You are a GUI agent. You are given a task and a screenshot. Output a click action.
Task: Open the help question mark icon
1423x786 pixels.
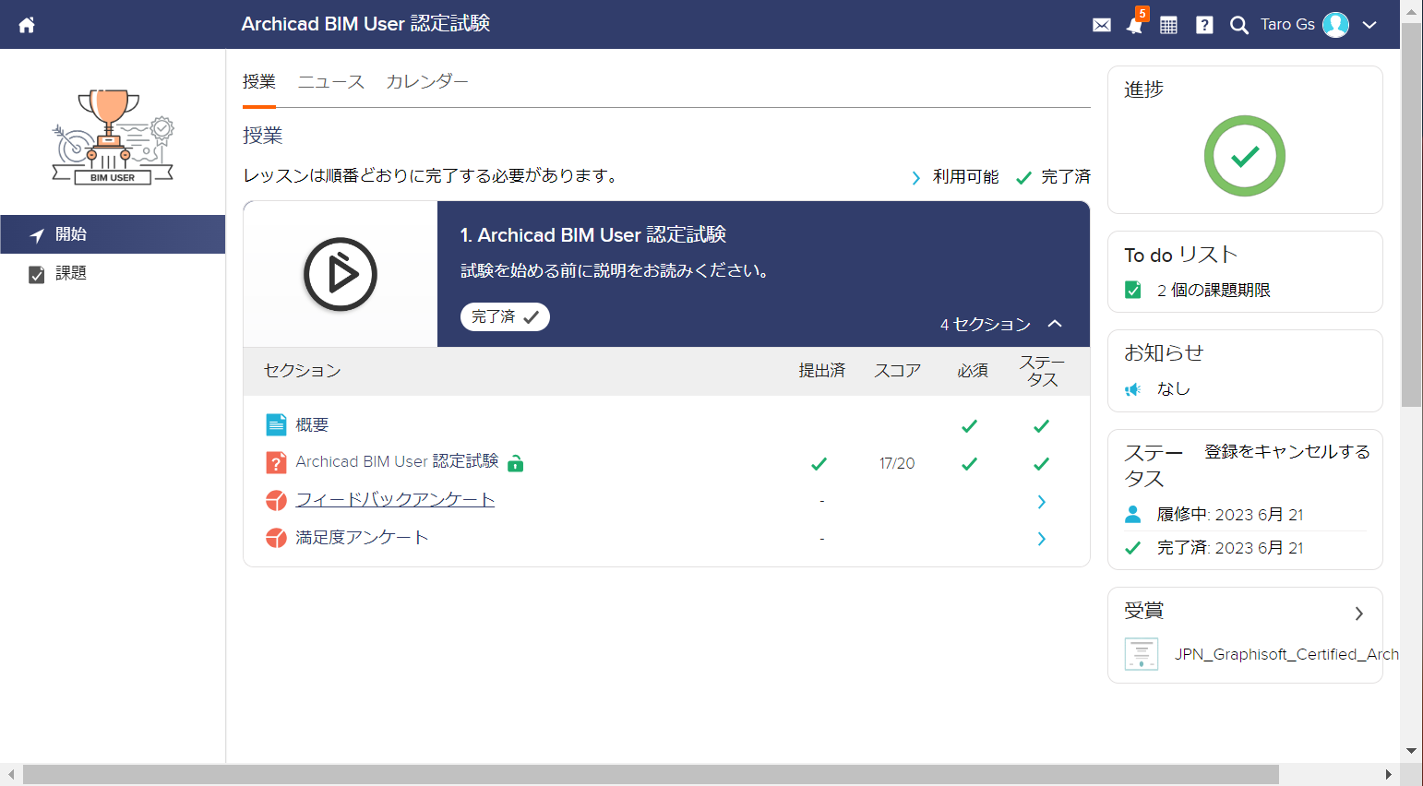pos(1204,25)
